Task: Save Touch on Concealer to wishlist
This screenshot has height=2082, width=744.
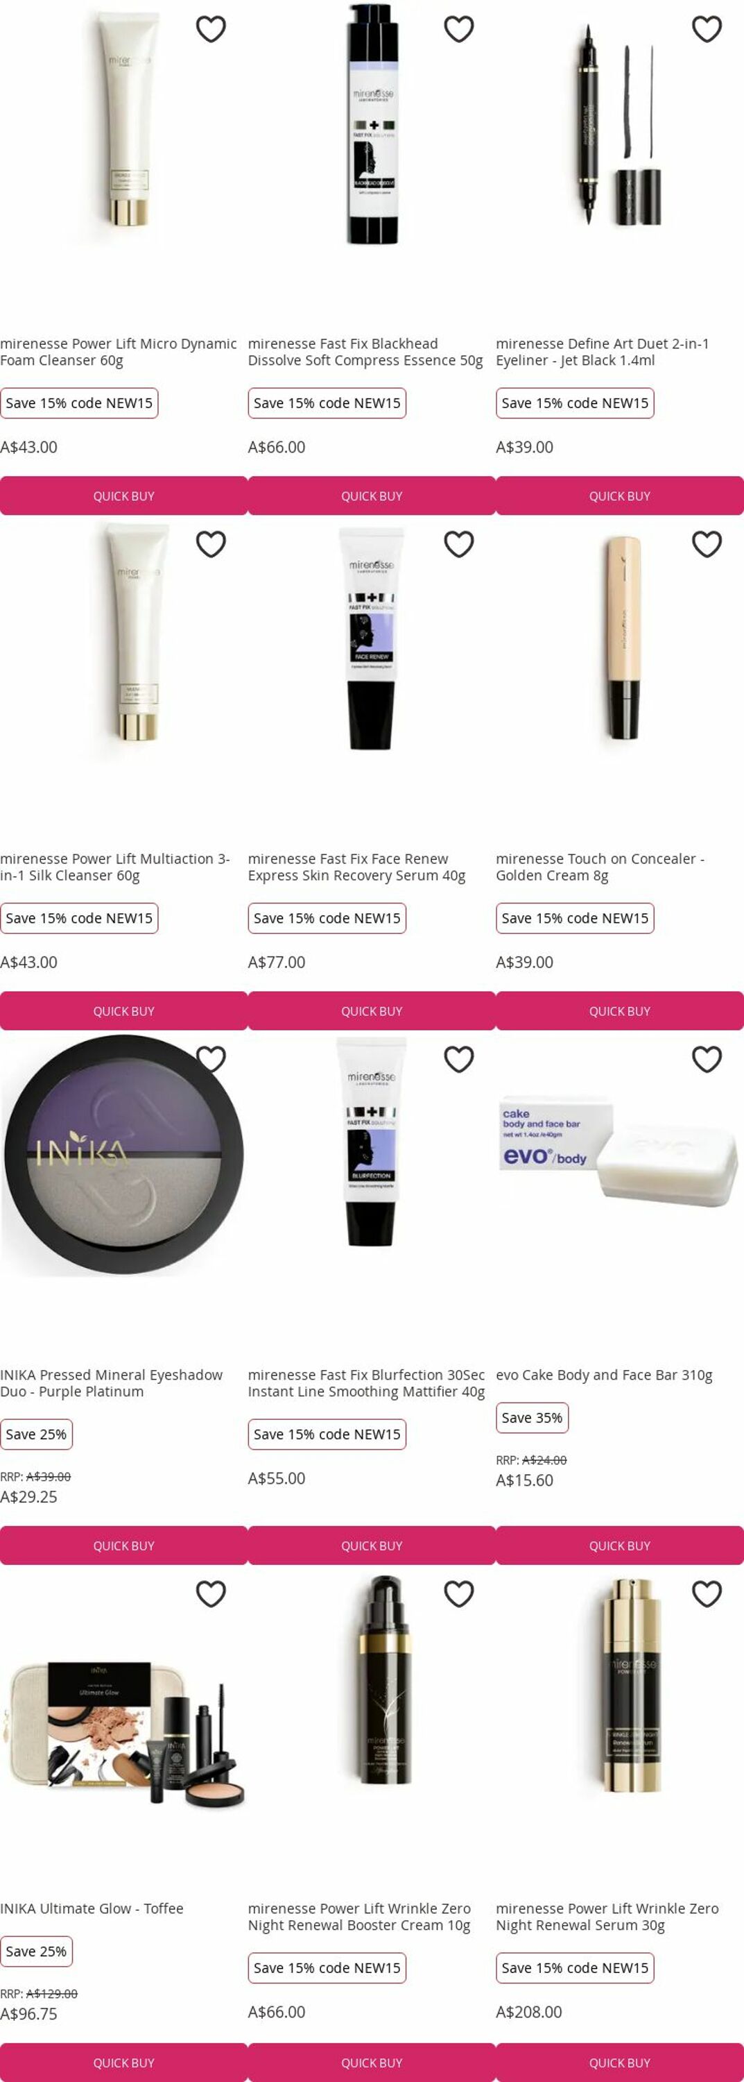Action: (707, 544)
